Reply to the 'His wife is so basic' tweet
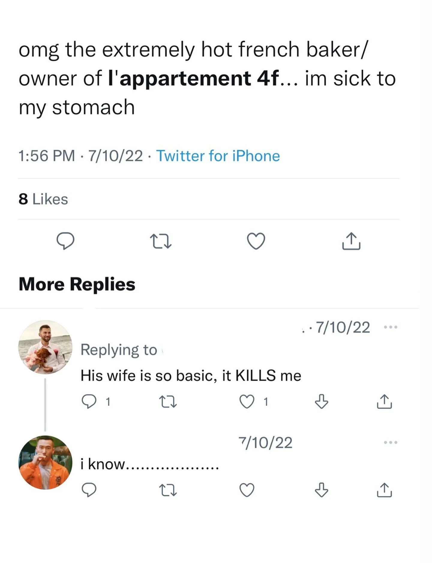This screenshot has height=563, width=432. tap(89, 401)
